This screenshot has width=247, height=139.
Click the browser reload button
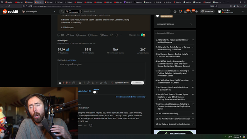pos(9,6)
